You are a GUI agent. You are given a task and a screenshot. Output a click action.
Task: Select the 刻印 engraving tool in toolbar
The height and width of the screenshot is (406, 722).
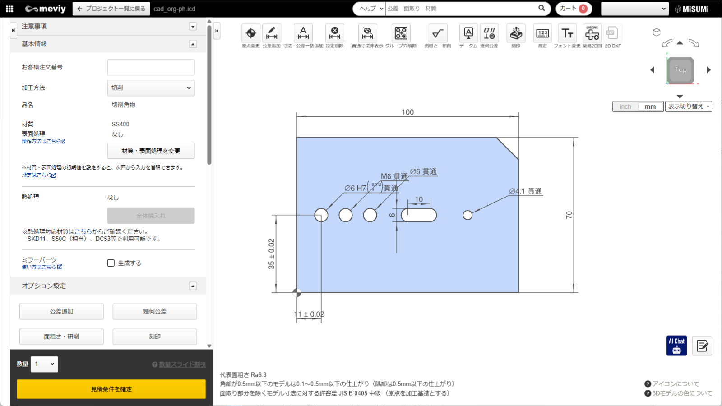click(516, 33)
